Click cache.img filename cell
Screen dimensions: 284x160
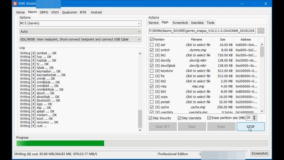click(x=198, y=107)
